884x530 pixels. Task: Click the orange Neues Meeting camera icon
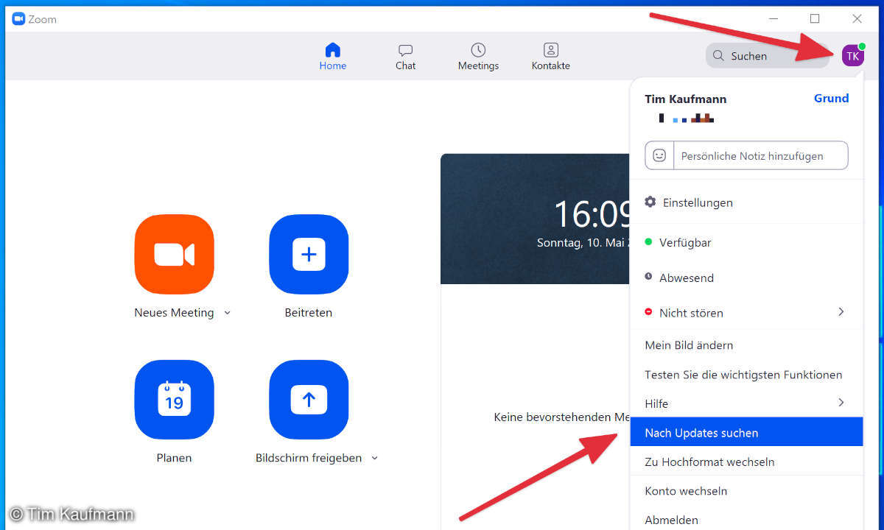[175, 255]
